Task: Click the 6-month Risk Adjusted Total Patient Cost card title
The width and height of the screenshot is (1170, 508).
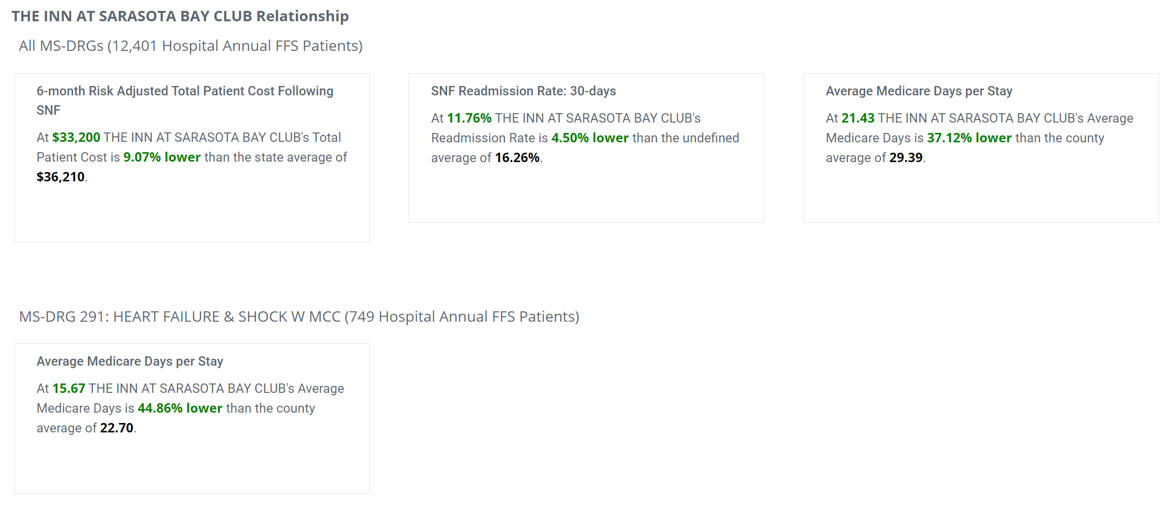Action: (185, 100)
